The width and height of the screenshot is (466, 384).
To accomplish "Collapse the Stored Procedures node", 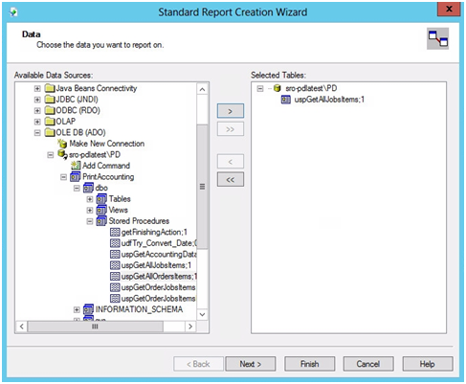I will click(90, 221).
